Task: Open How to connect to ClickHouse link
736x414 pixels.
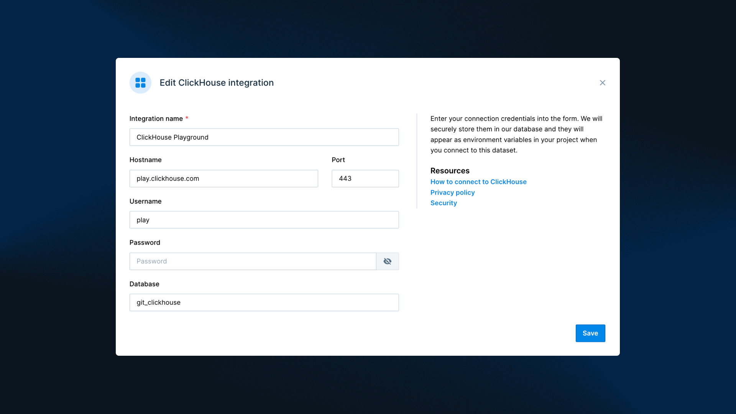Action: coord(478,182)
